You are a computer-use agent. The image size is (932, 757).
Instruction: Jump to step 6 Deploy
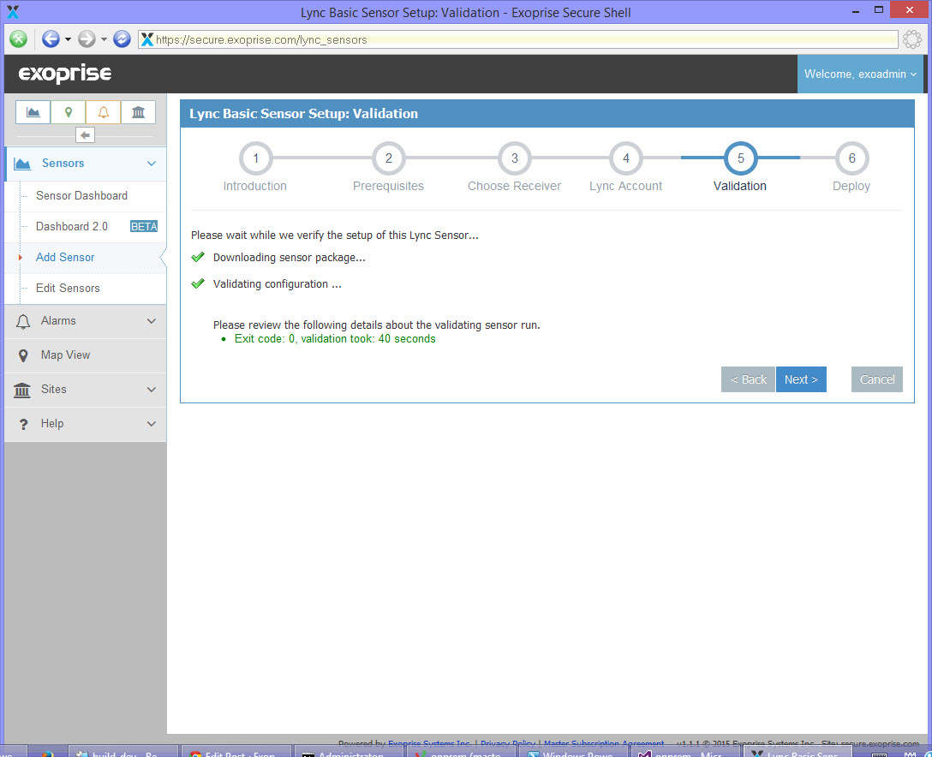pos(851,158)
